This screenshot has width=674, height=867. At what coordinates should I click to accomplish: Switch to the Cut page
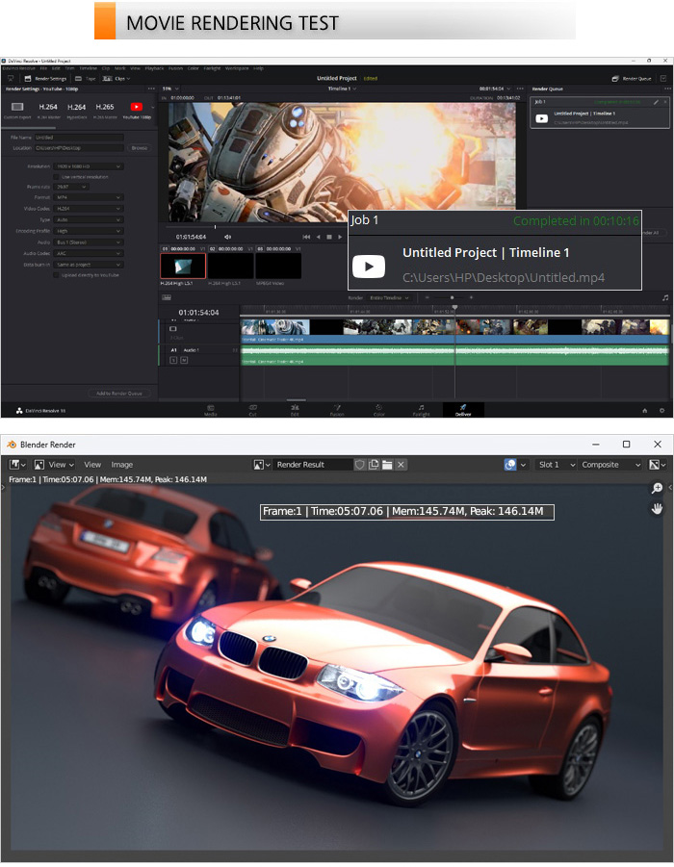253,410
